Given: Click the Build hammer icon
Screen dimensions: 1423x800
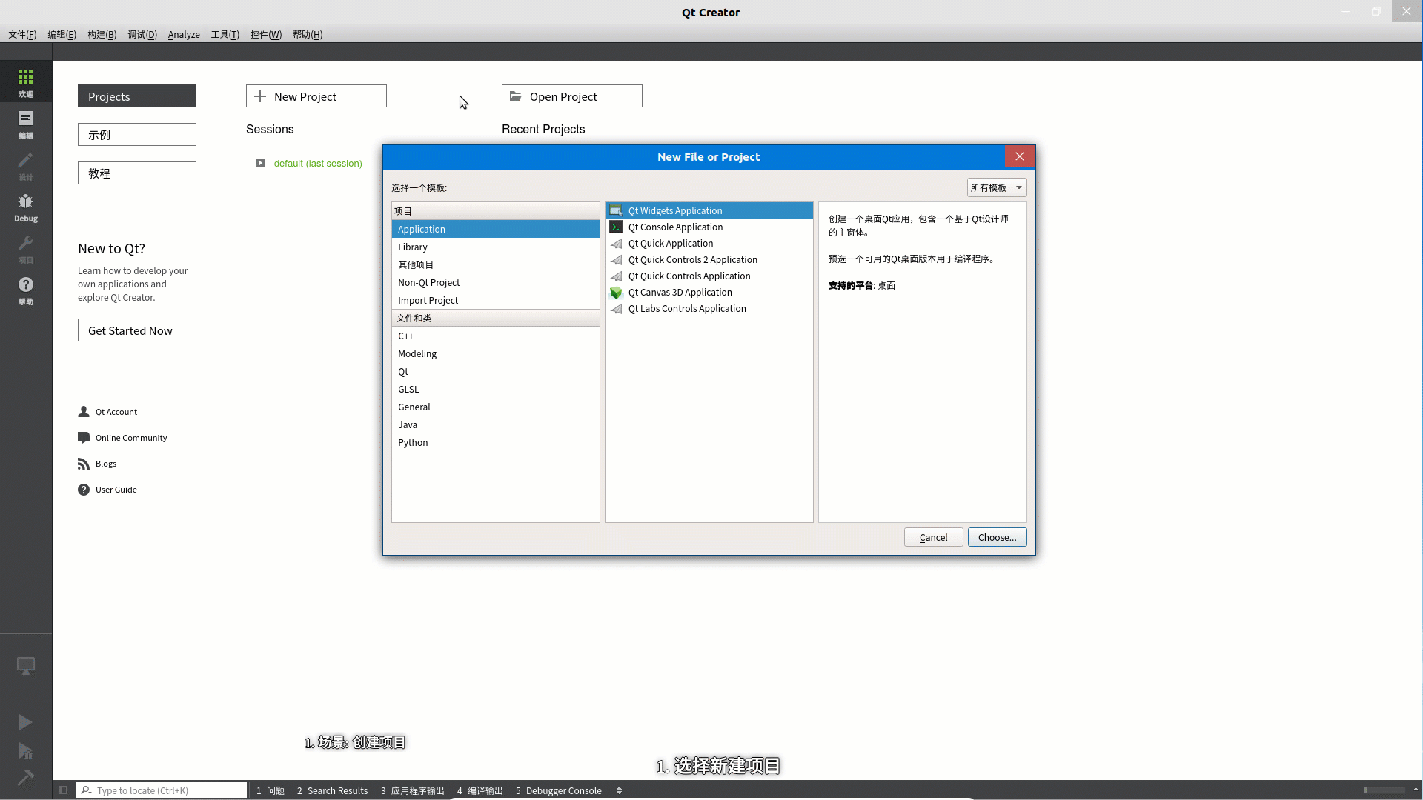Looking at the screenshot, I should click(x=25, y=777).
